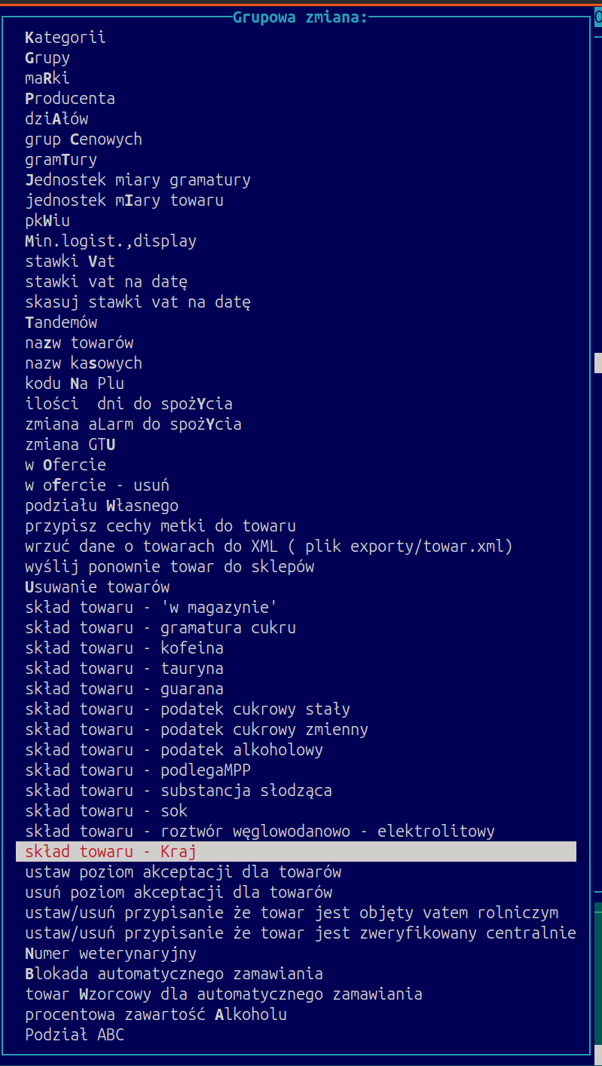Choose Min.logist.,display option
This screenshot has height=1066, width=602.
tap(111, 241)
